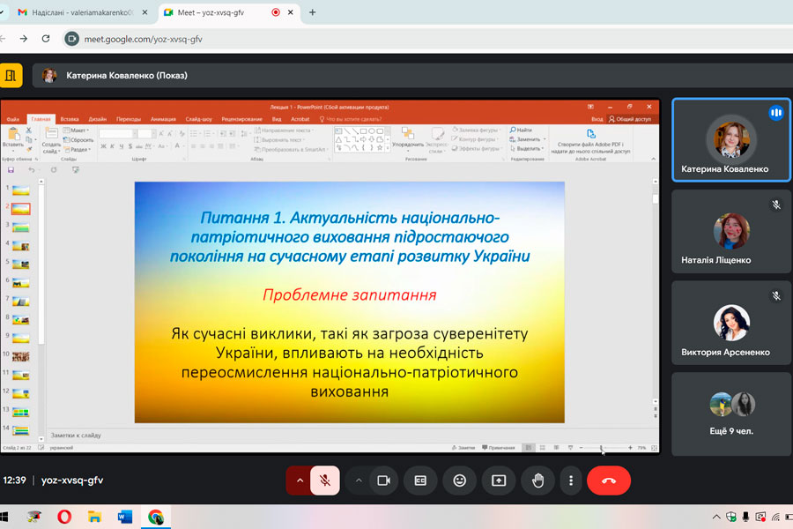Switch to normal view in the status bar
793x529 pixels.
[528, 448]
